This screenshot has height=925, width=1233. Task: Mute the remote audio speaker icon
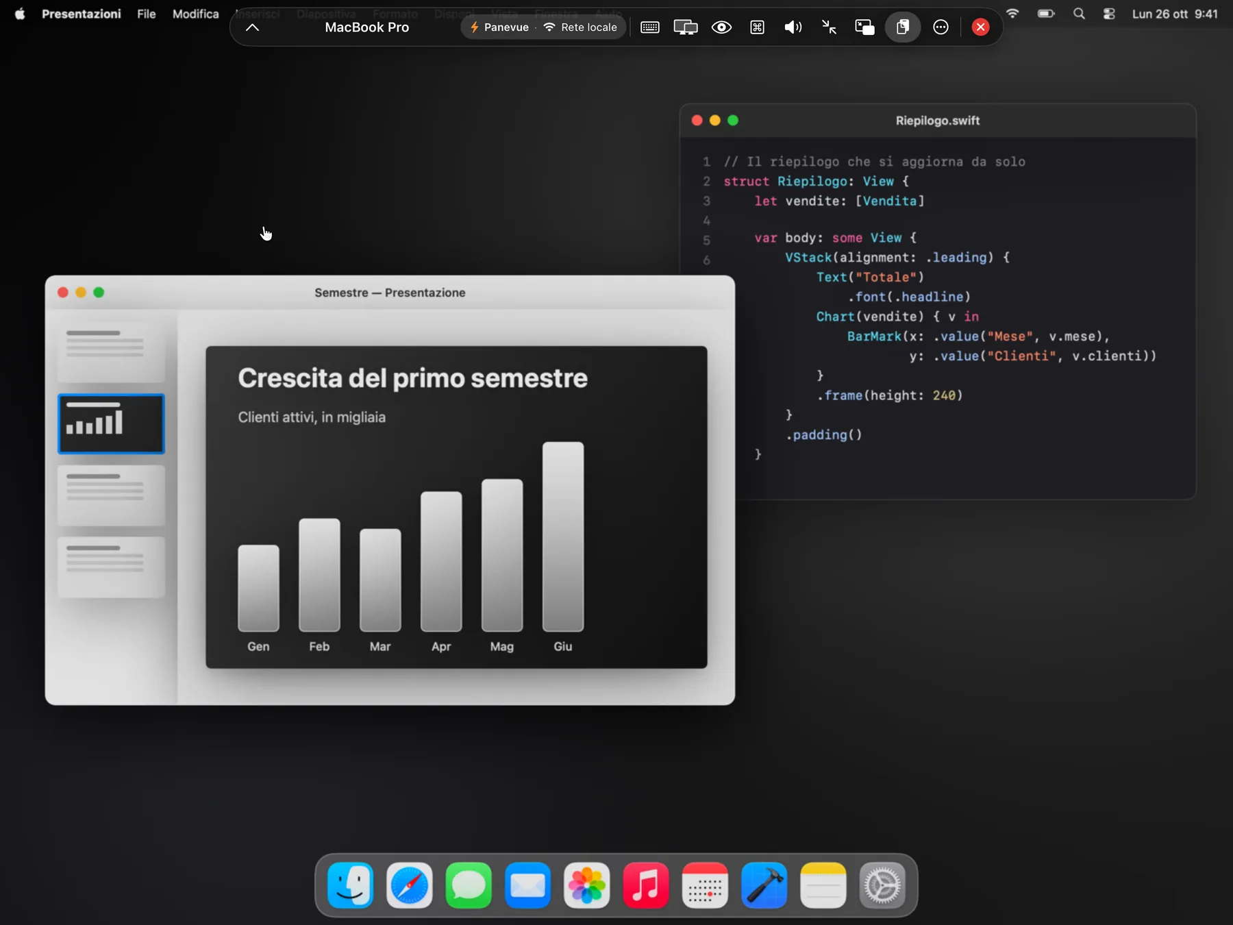tap(793, 27)
